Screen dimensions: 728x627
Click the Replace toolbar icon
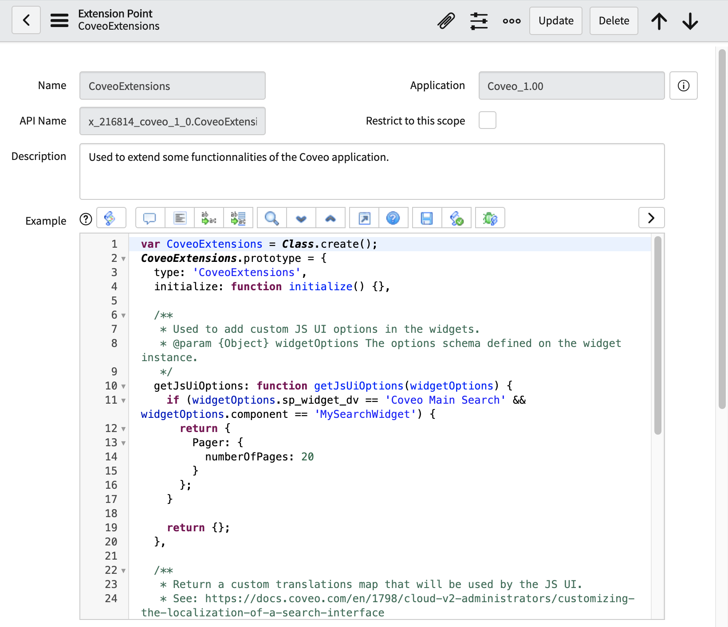tap(209, 218)
